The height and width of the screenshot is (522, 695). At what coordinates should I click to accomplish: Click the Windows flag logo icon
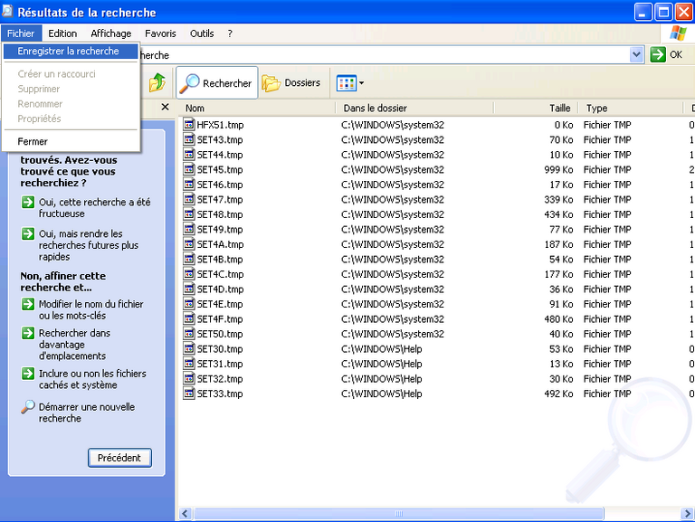(x=678, y=33)
